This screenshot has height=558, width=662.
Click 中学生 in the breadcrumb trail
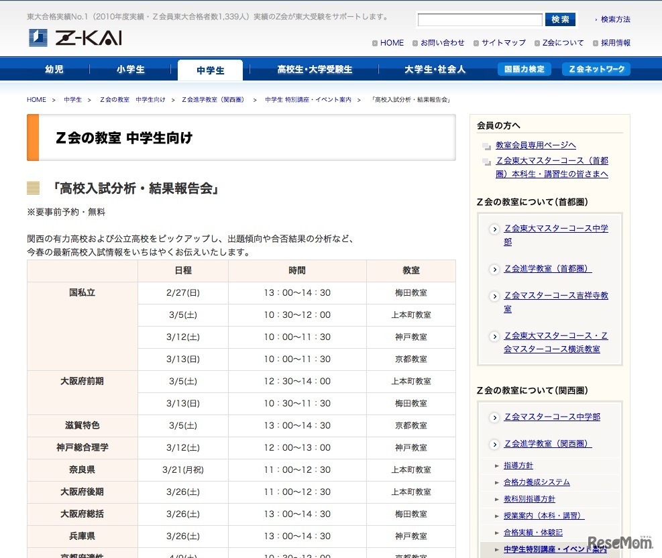pos(72,99)
